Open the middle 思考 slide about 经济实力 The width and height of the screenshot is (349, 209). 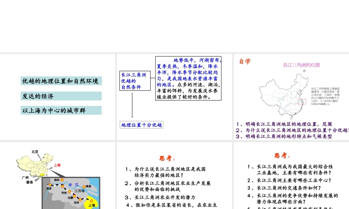pyautogui.click(x=174, y=176)
